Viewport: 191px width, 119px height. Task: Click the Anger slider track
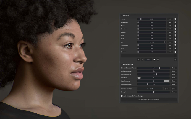152,26
